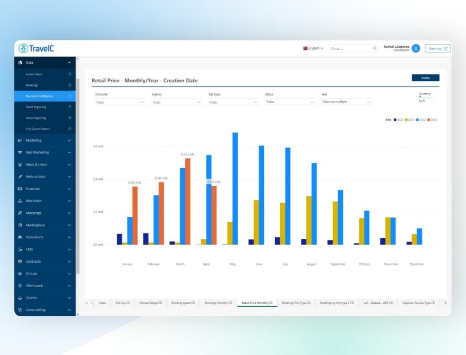Screen dimensions: 466x355
Task: Switch to the LoS - Release - ARP CD tab
Action: coord(378,303)
